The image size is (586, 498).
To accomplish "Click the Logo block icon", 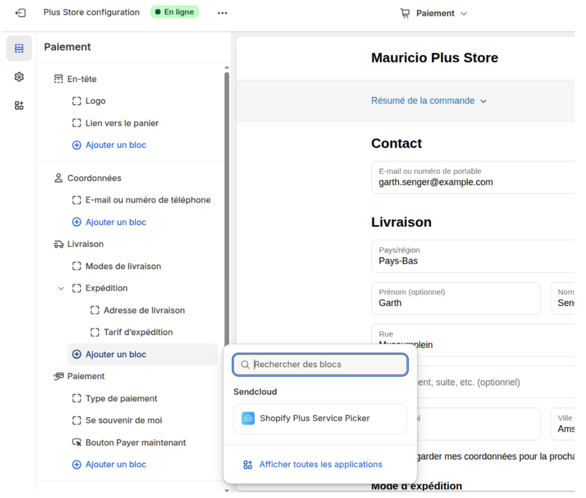I will tap(77, 101).
